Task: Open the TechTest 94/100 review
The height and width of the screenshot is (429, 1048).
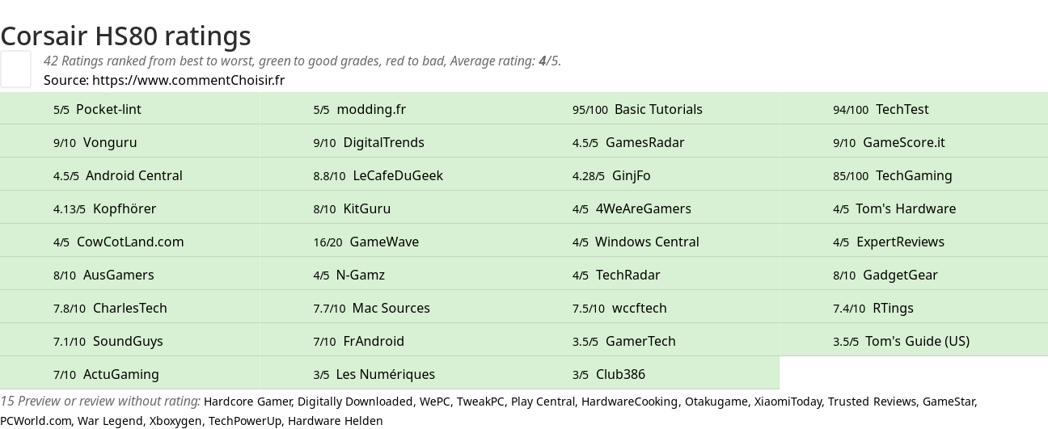Action: [x=914, y=109]
